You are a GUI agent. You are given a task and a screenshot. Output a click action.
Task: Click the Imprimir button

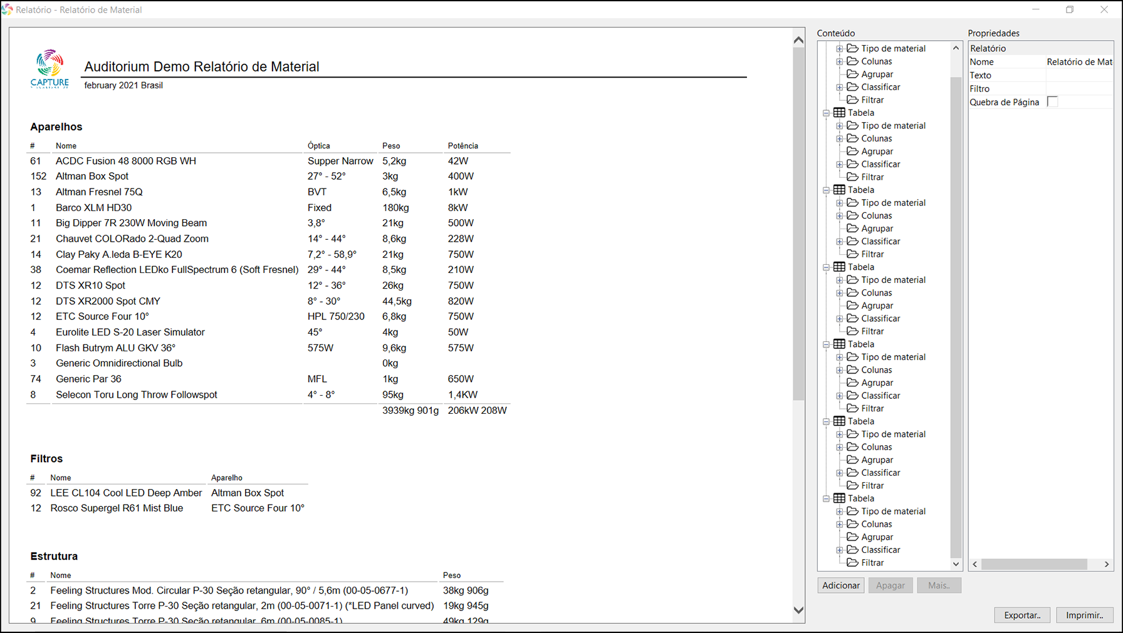[1084, 615]
